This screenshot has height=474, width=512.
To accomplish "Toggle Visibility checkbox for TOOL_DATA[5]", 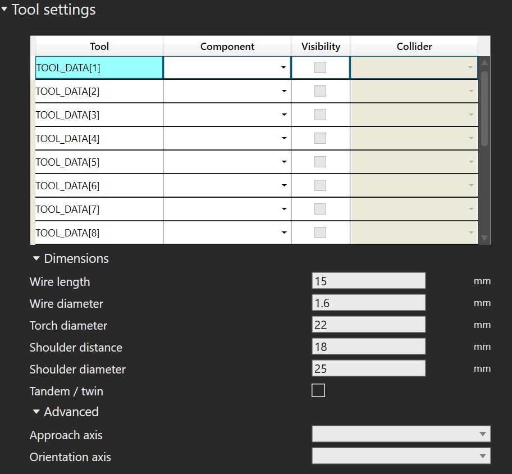I will click(x=320, y=162).
